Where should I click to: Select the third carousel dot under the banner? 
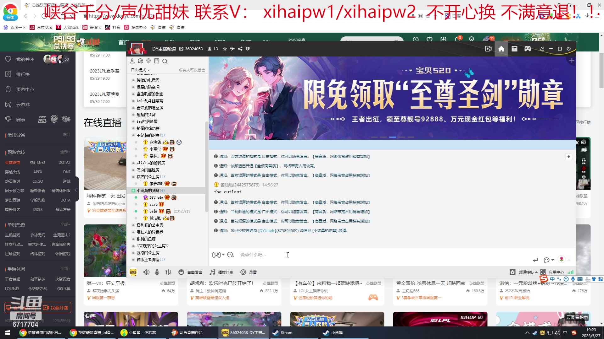click(x=392, y=137)
